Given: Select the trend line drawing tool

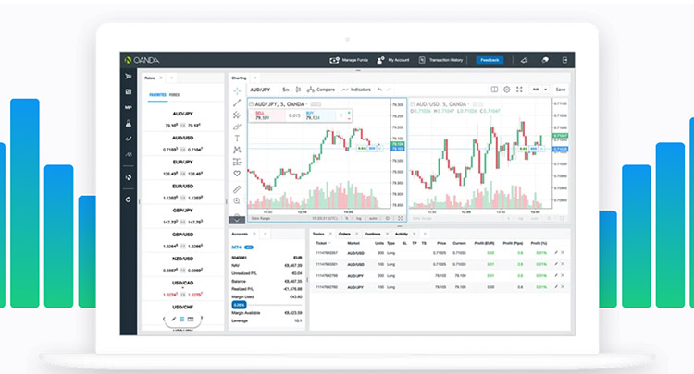Looking at the screenshot, I should click(237, 103).
